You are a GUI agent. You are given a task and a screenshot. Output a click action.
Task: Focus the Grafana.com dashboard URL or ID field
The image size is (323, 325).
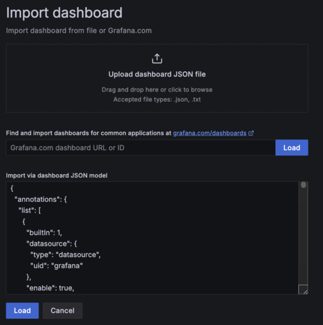140,148
